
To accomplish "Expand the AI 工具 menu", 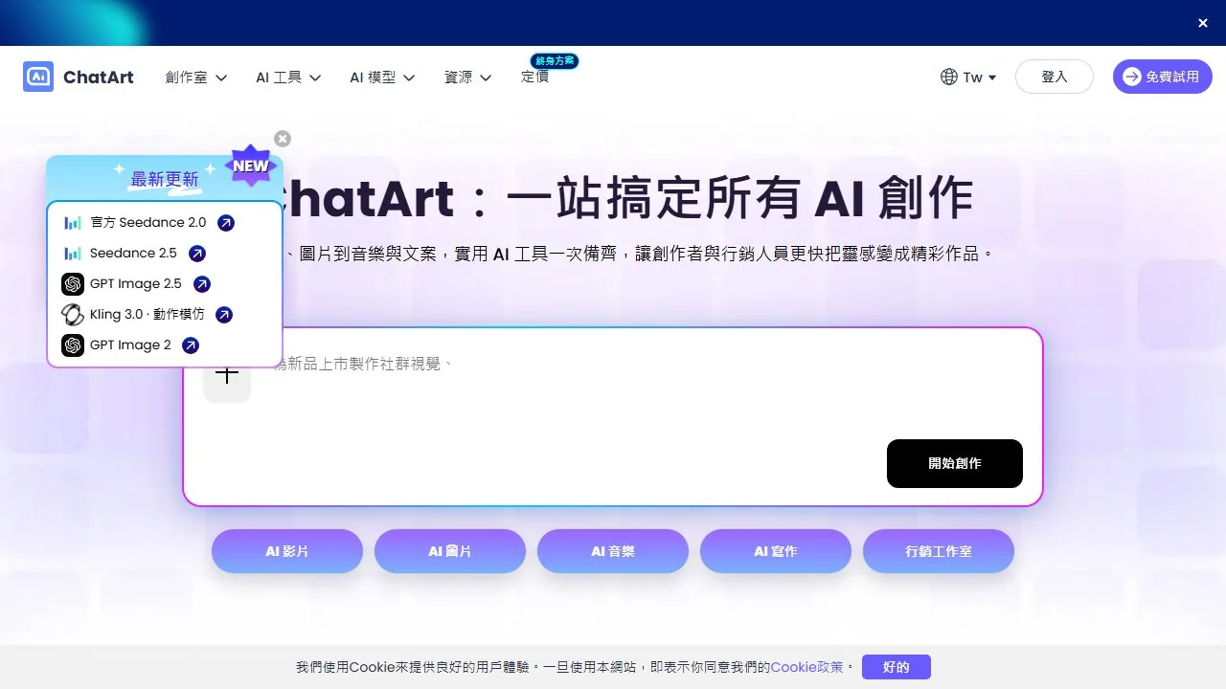I will 288,78.
